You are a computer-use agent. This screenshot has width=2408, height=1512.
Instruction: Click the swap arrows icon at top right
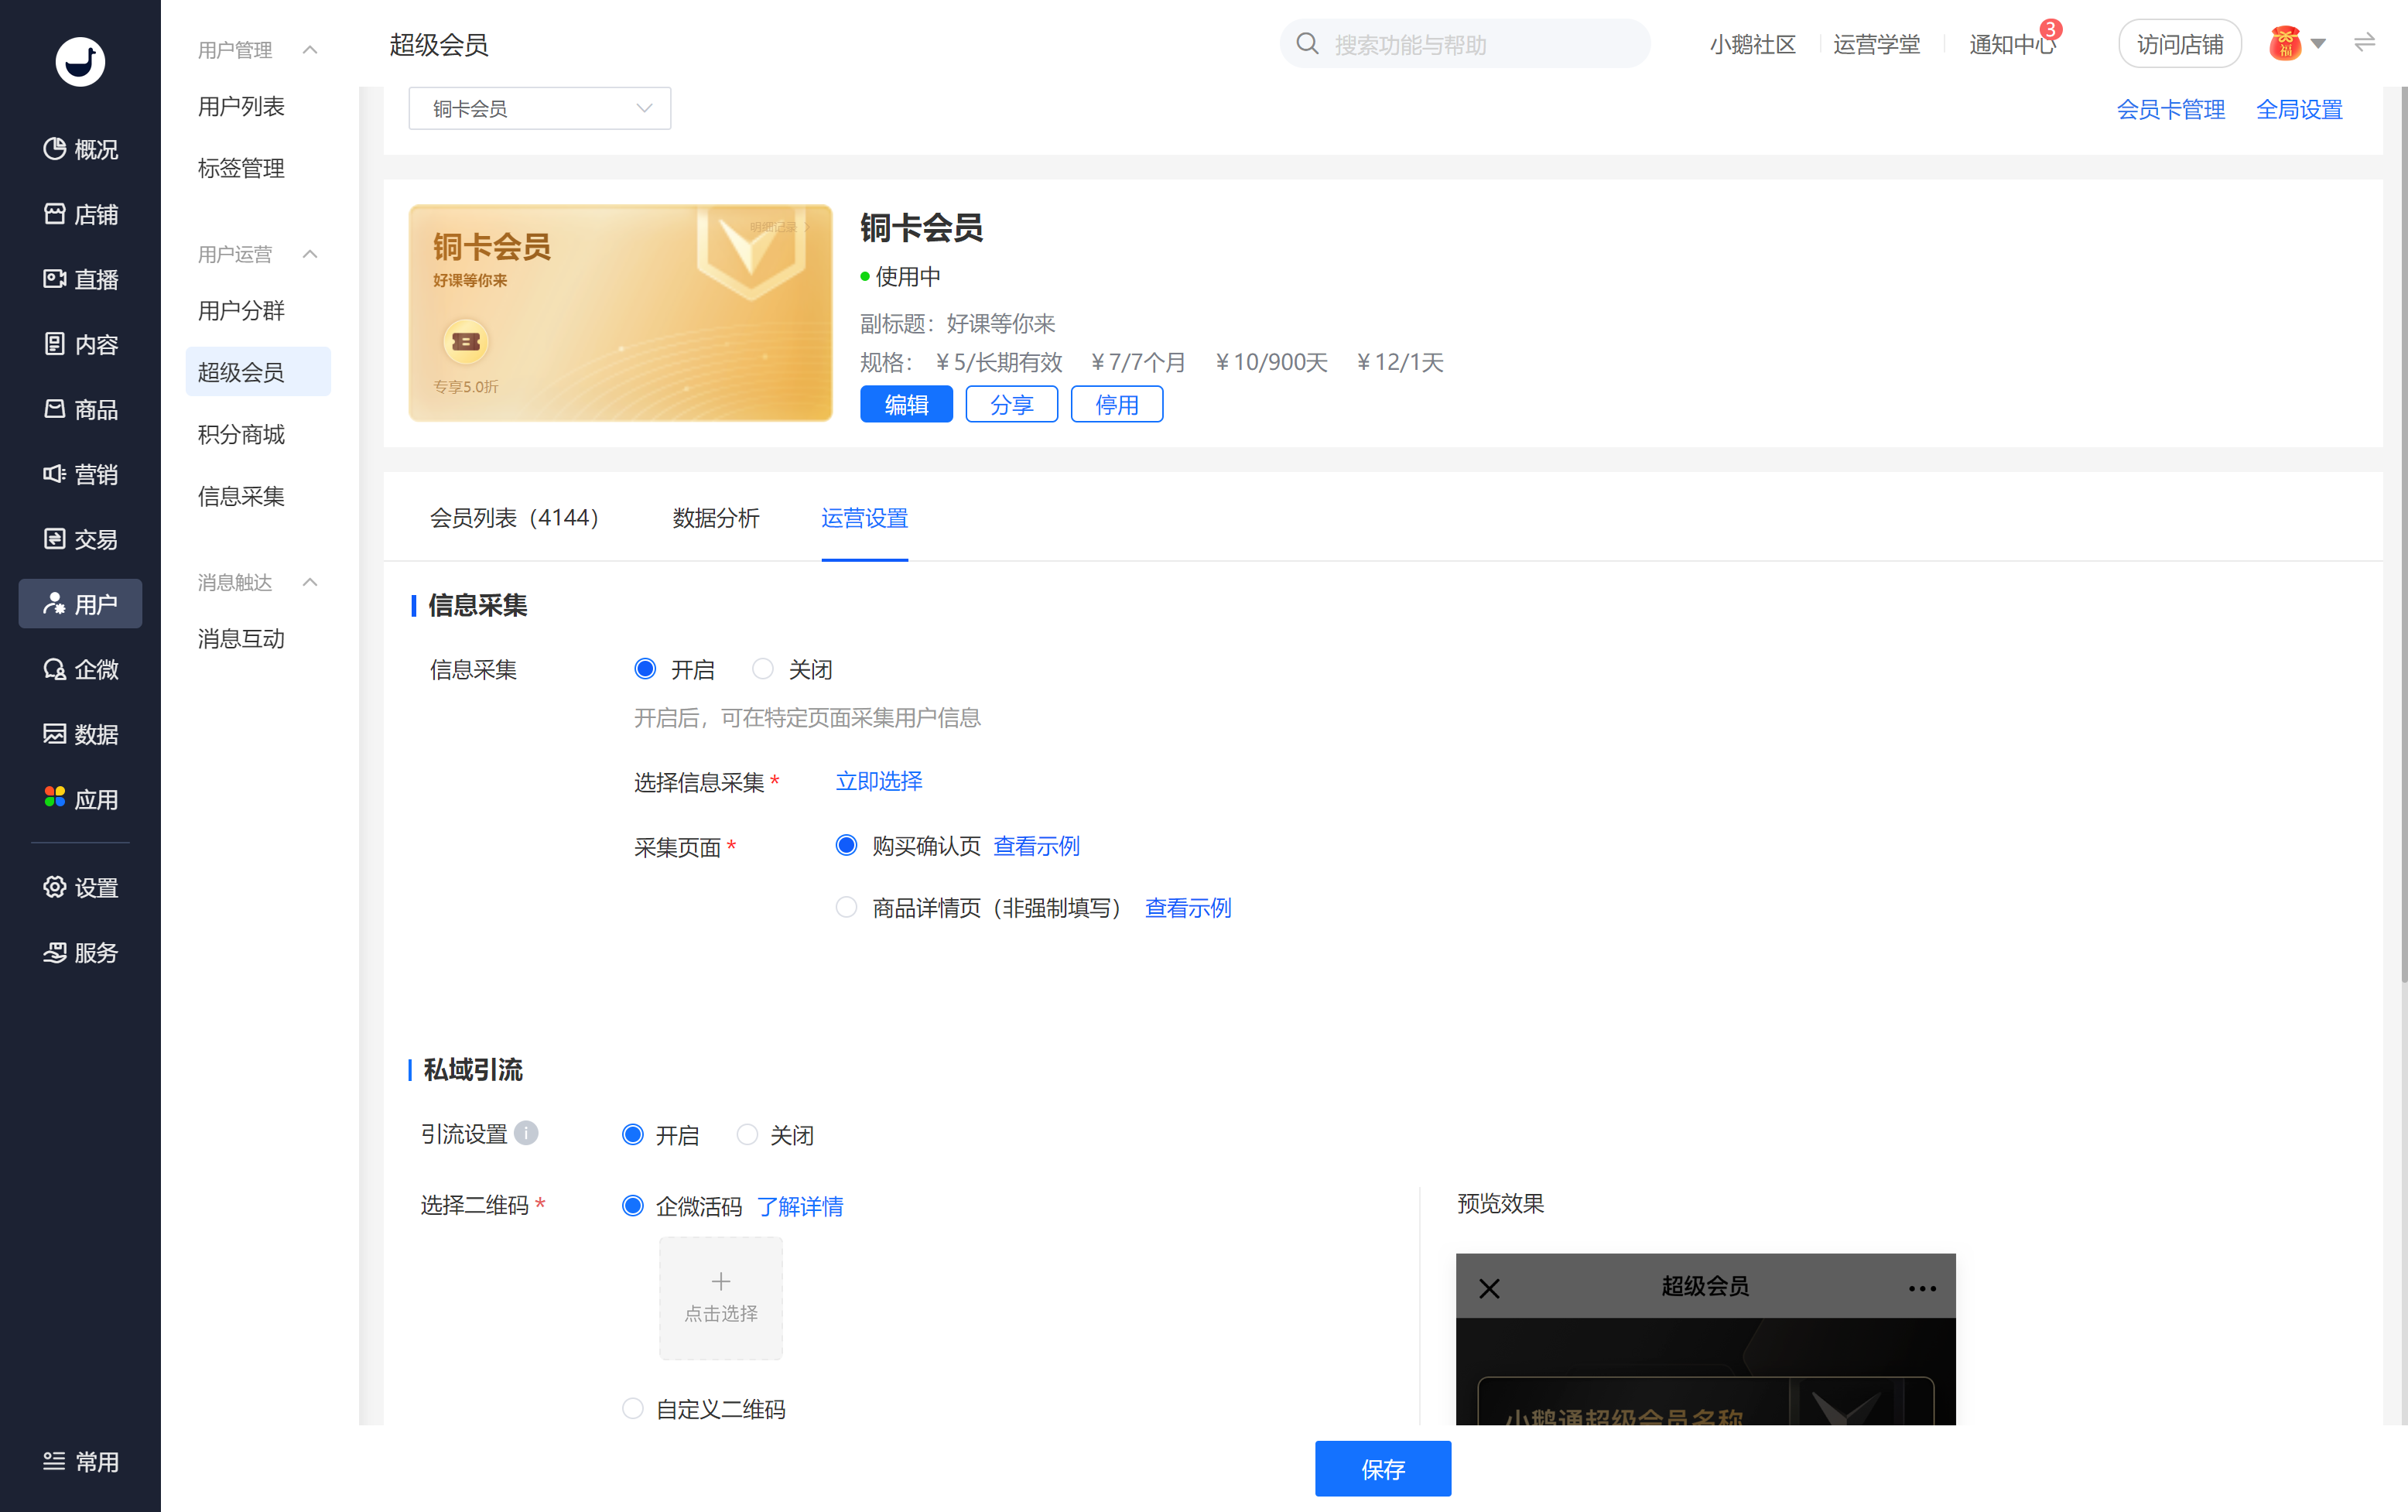tap(2364, 43)
